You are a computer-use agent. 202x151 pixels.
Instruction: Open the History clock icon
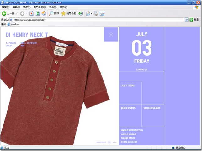81,13
